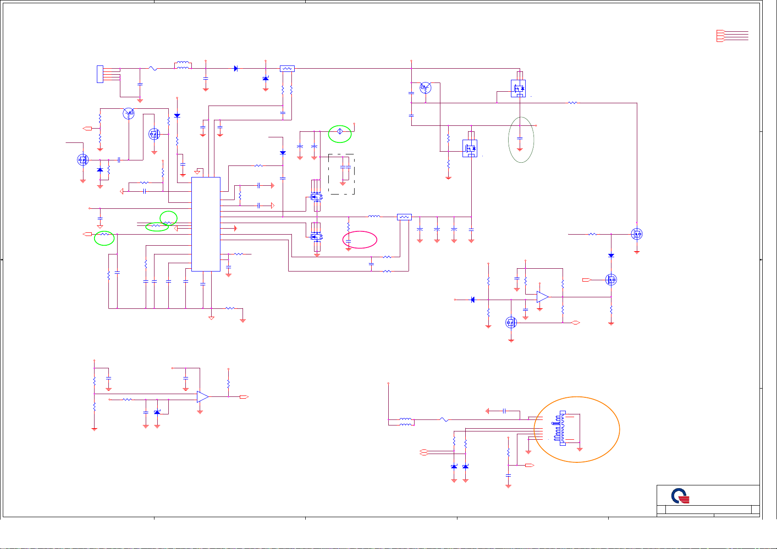Select the sense resistor box after output inductor
Viewport: 777px width, 549px height.
(404, 217)
